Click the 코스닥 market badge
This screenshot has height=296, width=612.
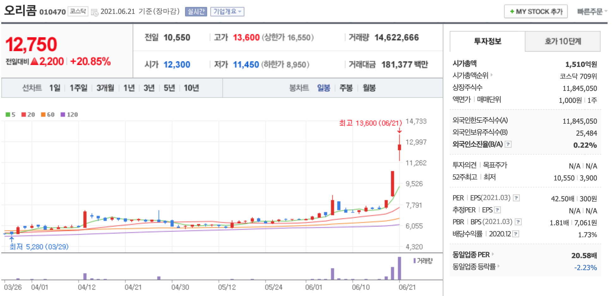(78, 11)
